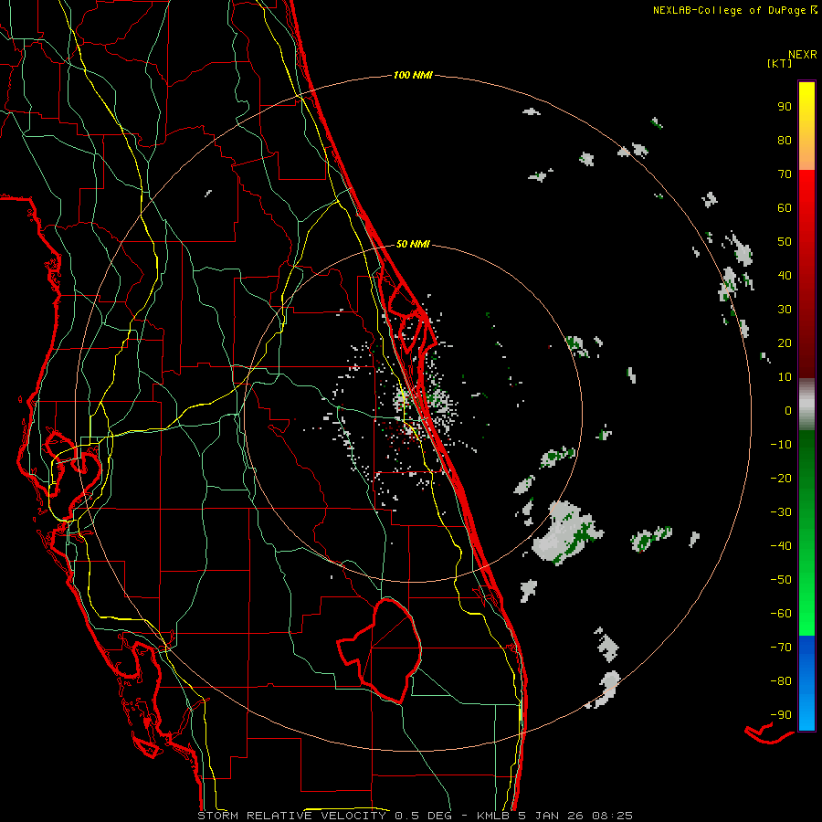
Task: Select the 50 knot scale label
Action: pyautogui.click(x=785, y=242)
